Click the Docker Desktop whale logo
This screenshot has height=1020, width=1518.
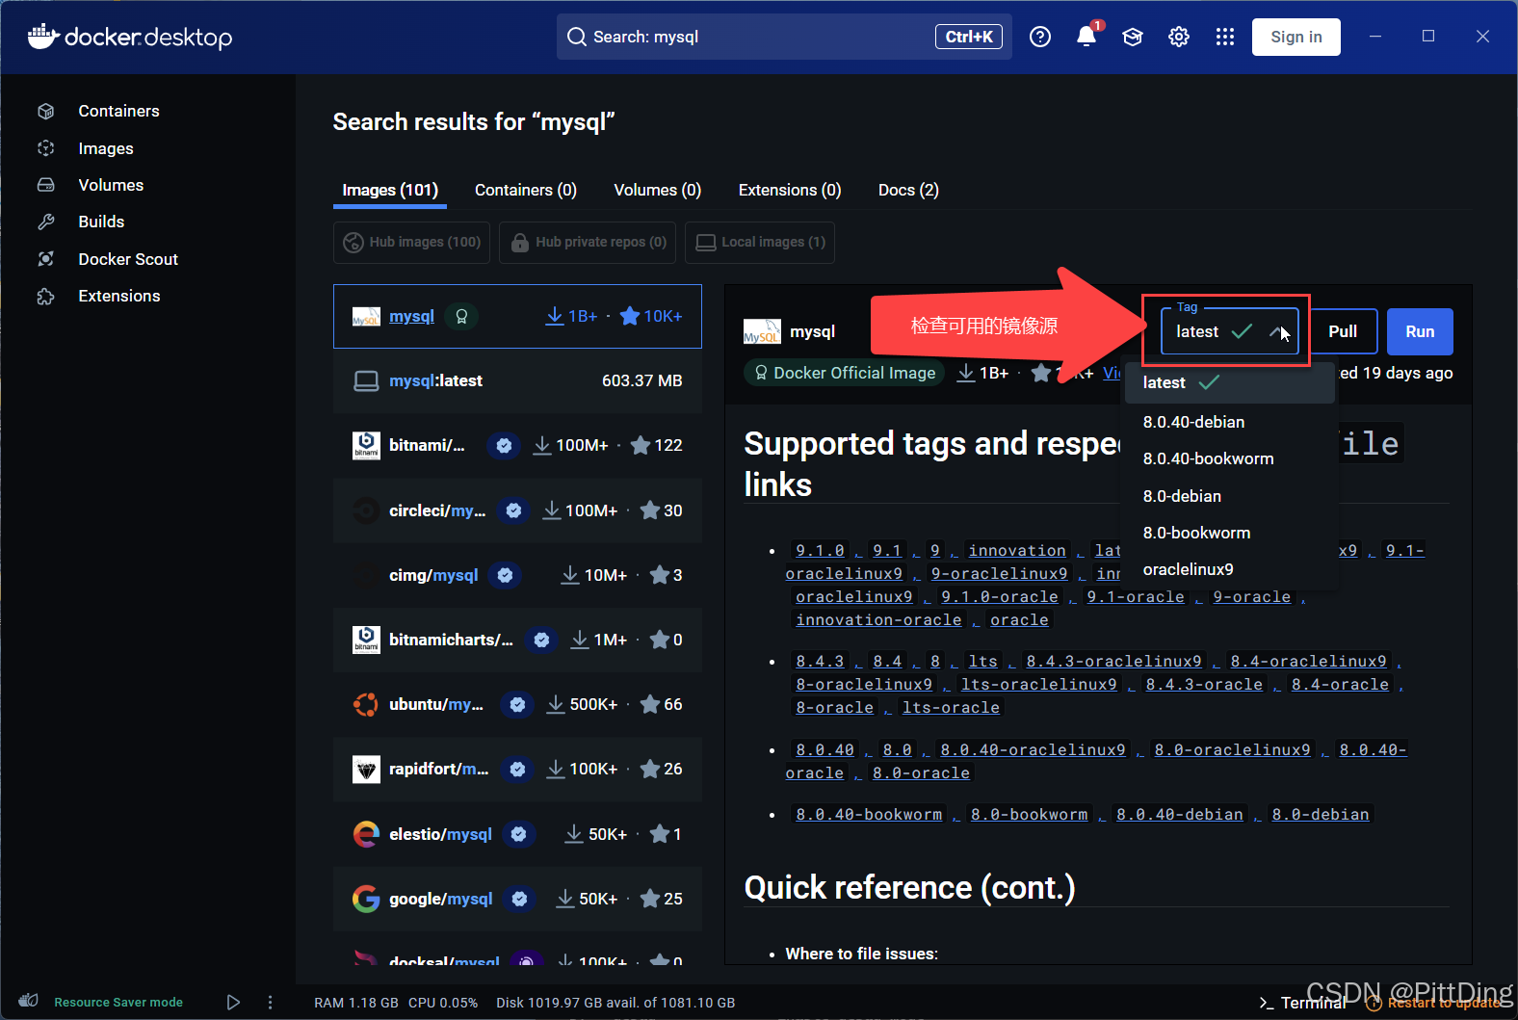[43, 37]
